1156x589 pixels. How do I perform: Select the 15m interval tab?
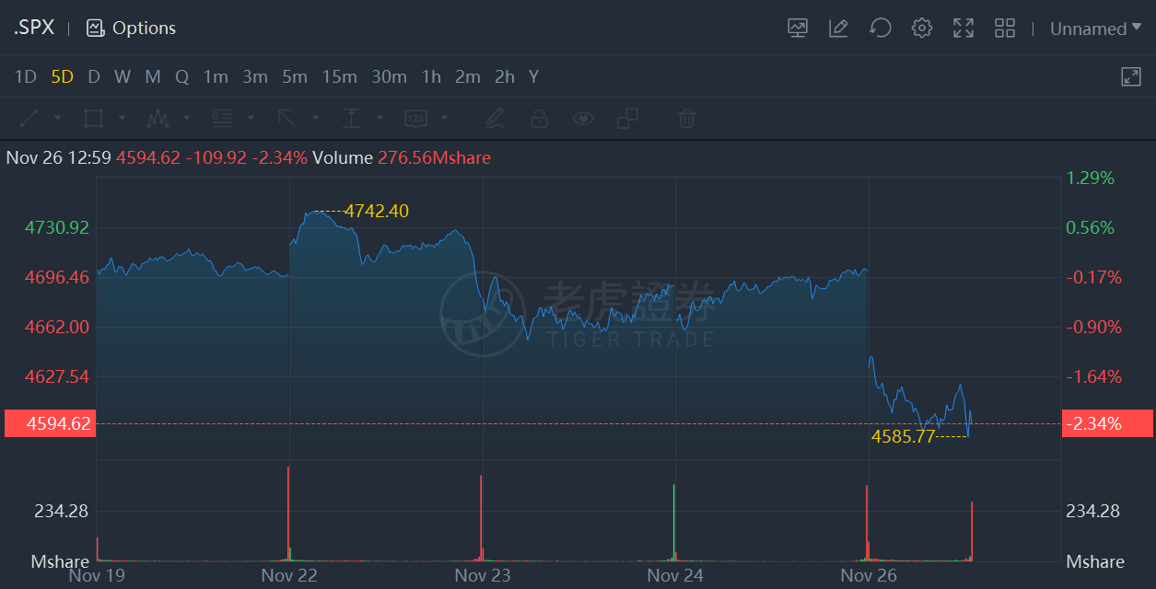coord(339,76)
